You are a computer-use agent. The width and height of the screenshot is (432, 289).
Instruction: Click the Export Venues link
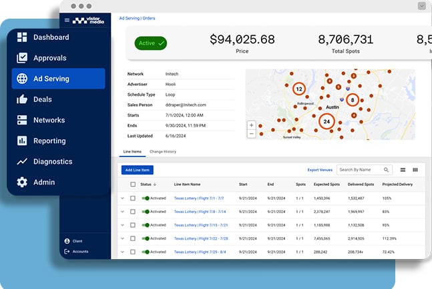(x=319, y=170)
